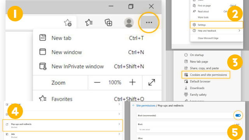
Task: Click the Add button in the Block list
Action: 238,124
